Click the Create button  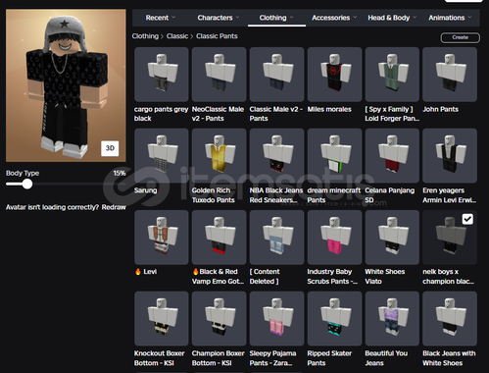click(x=460, y=37)
